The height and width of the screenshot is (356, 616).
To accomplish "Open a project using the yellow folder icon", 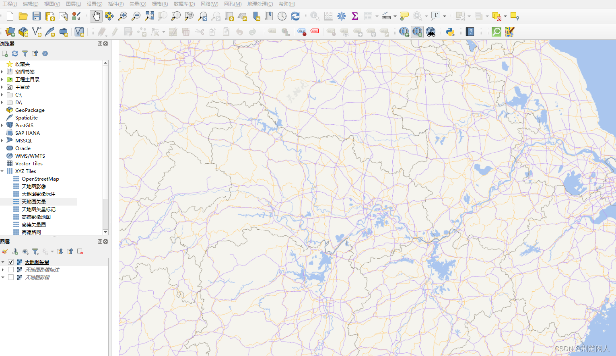I will coord(23,16).
